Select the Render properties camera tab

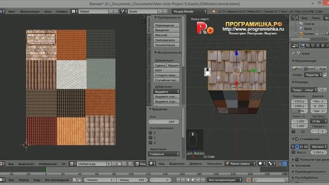click(x=303, y=46)
